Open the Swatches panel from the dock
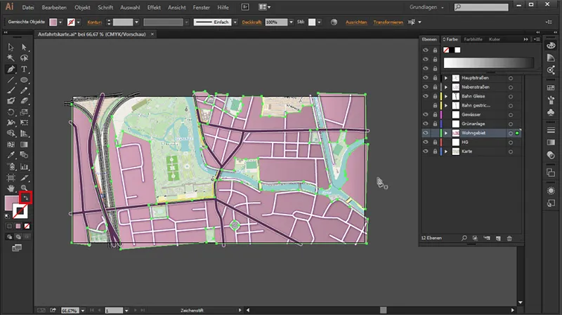562x315 pixels. (x=551, y=87)
